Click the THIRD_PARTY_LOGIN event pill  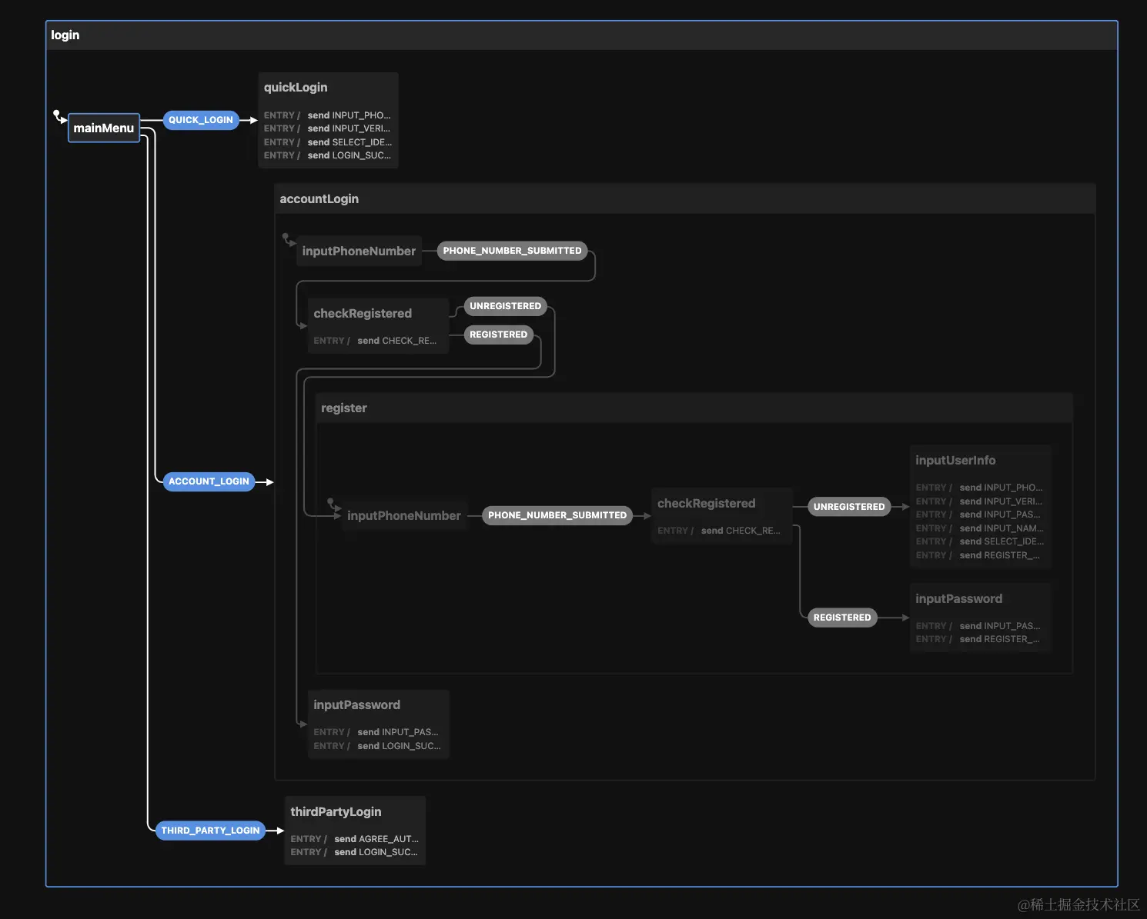[x=210, y=831]
